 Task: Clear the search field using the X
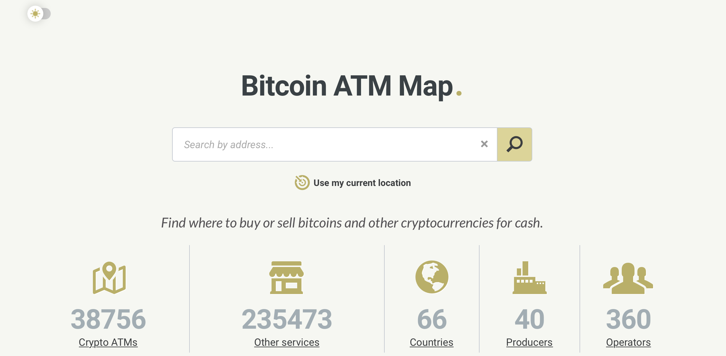click(x=484, y=144)
